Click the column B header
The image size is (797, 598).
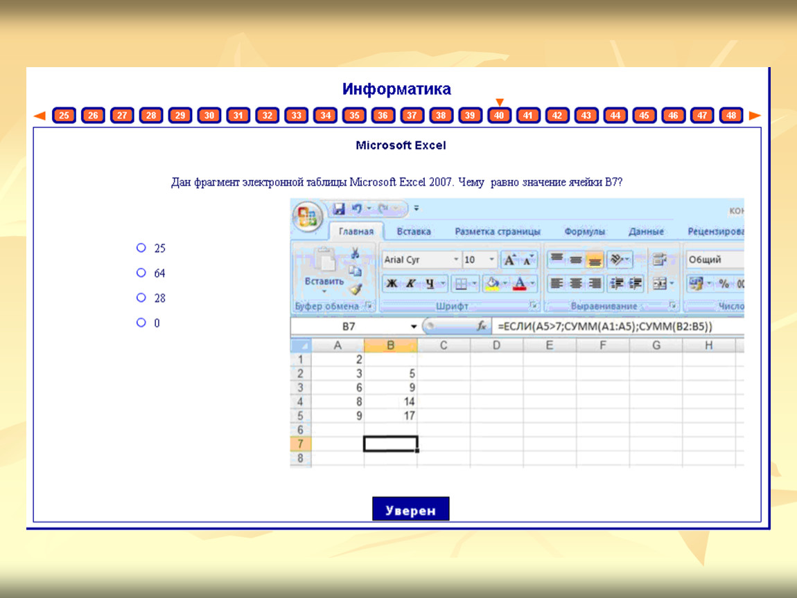click(x=390, y=345)
